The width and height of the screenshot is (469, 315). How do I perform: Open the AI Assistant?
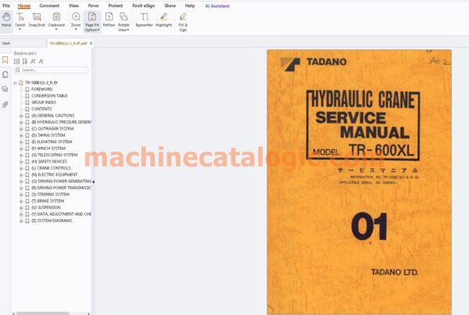tap(217, 5)
